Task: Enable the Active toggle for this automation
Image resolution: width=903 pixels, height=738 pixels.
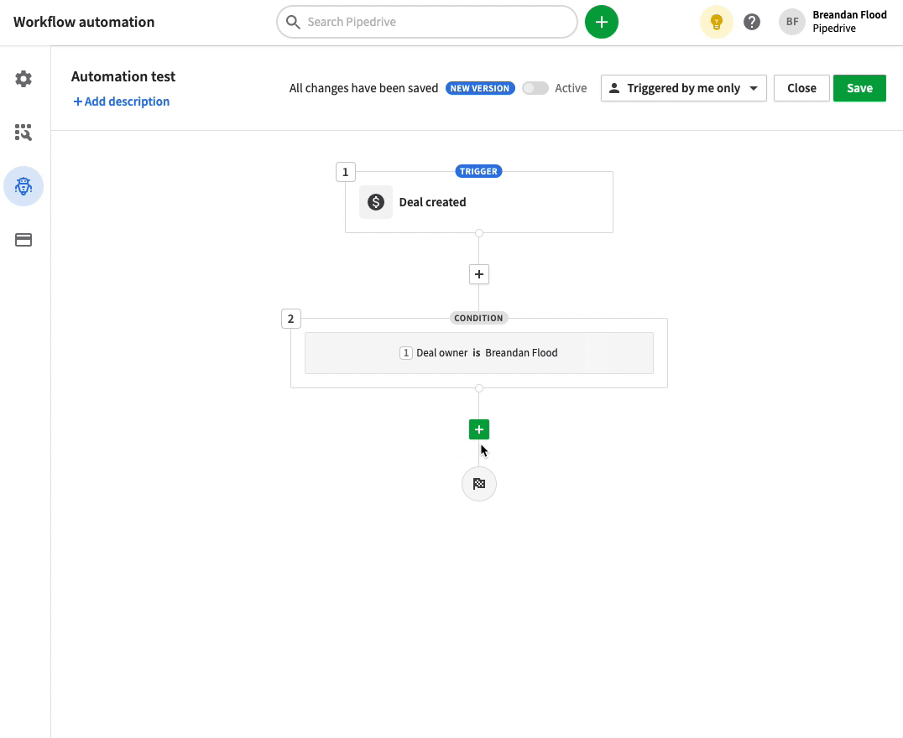Action: tap(535, 88)
